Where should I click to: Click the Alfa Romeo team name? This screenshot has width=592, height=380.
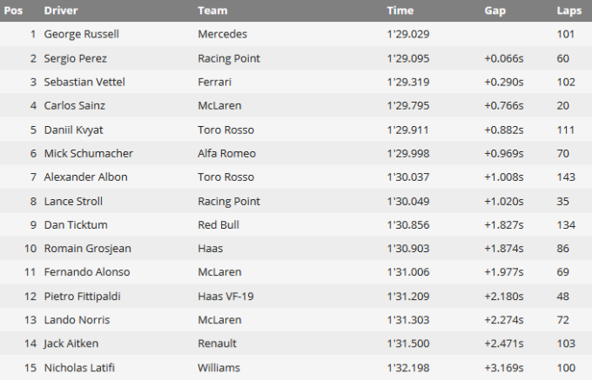(x=226, y=153)
